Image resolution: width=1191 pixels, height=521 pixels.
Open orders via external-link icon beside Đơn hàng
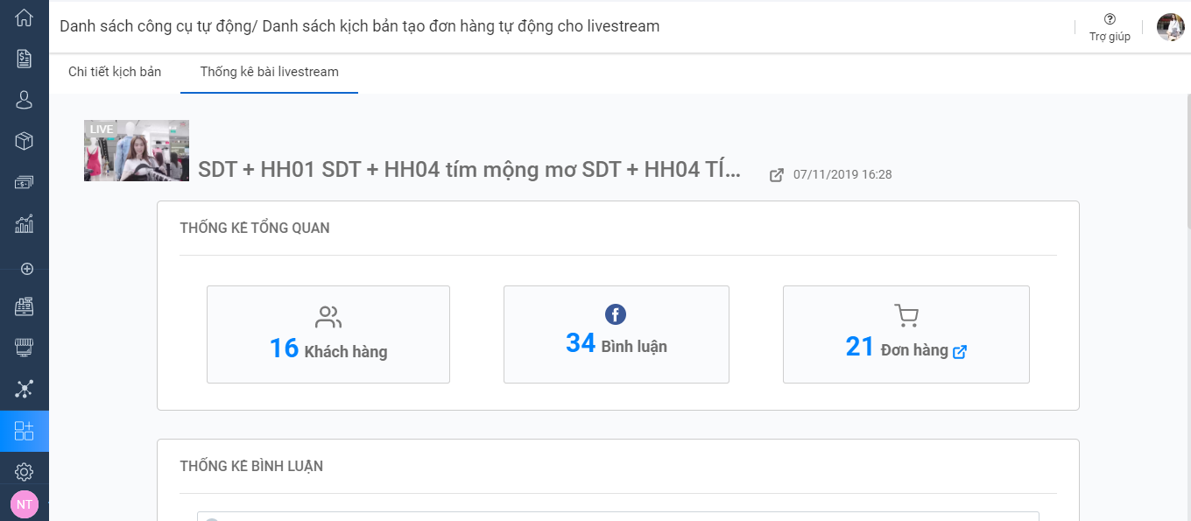point(961,351)
